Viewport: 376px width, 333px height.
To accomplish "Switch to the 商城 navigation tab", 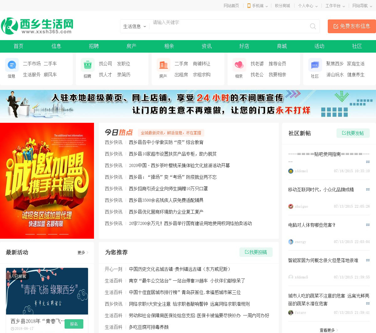I will coord(282,46).
